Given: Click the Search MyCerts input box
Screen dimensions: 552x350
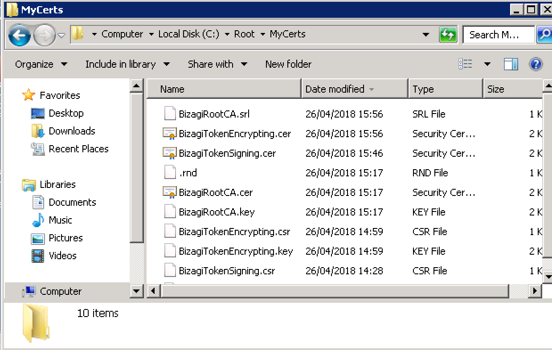Looking at the screenshot, I should [x=499, y=35].
